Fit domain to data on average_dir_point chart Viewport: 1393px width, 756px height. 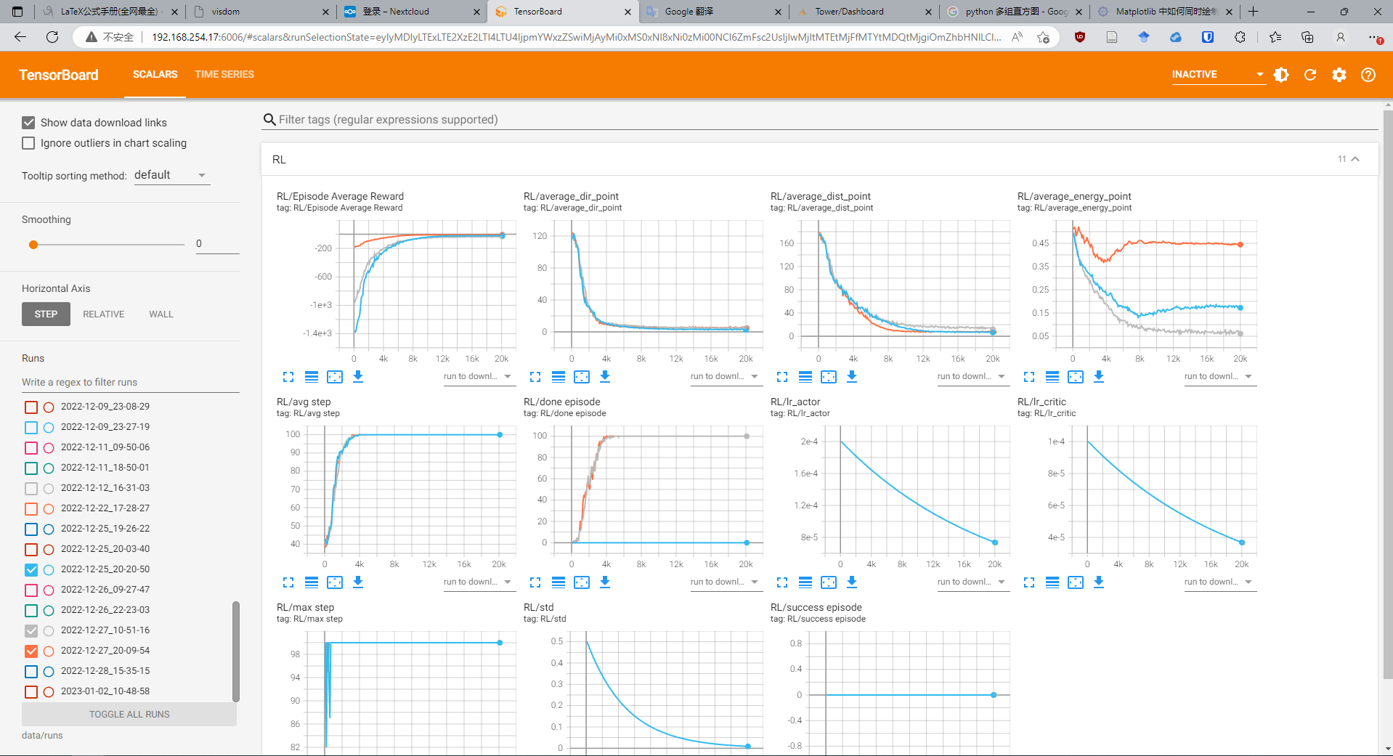582,377
